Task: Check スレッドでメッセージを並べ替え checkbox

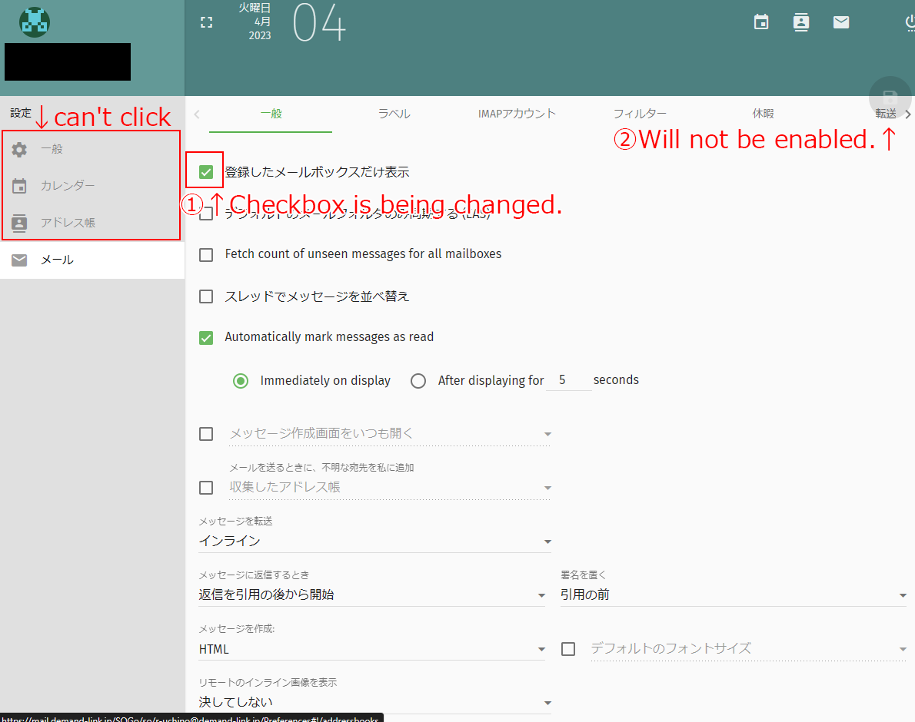Action: pyautogui.click(x=206, y=296)
